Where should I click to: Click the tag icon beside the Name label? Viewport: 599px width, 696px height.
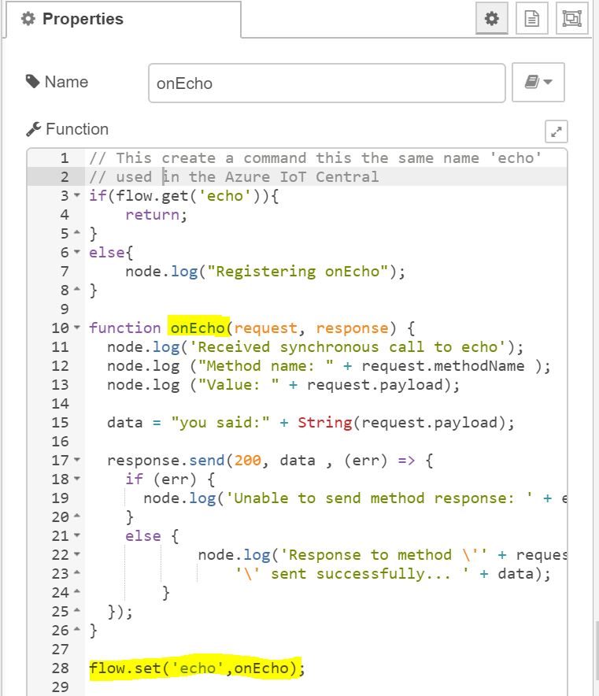click(x=33, y=82)
